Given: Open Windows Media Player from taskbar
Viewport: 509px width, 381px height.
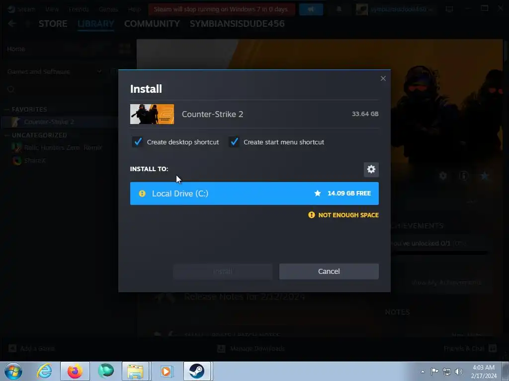Looking at the screenshot, I should pyautogui.click(x=166, y=371).
